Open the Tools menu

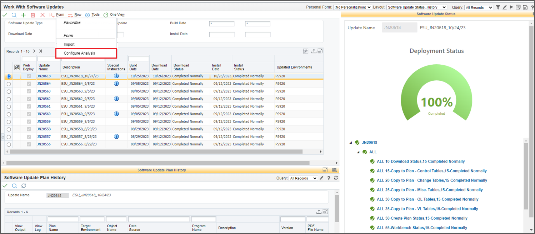[x=92, y=15]
